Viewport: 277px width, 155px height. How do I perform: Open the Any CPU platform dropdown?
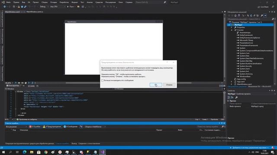click(x=58, y=7)
